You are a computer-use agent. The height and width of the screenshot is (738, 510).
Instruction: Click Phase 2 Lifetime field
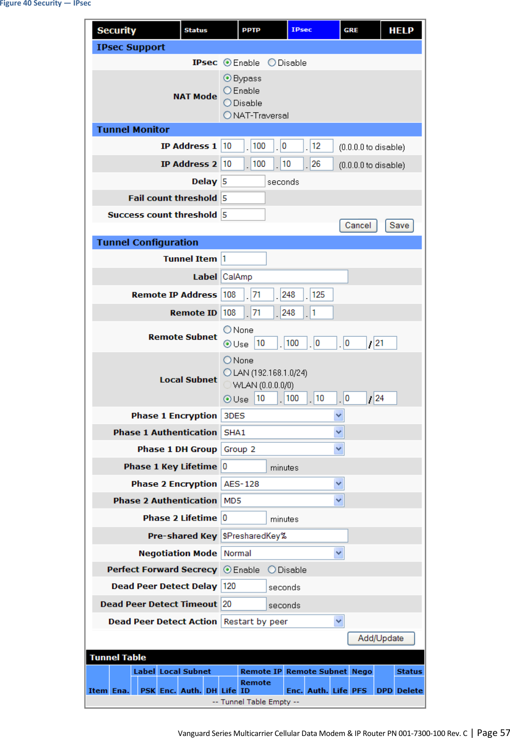(x=243, y=518)
